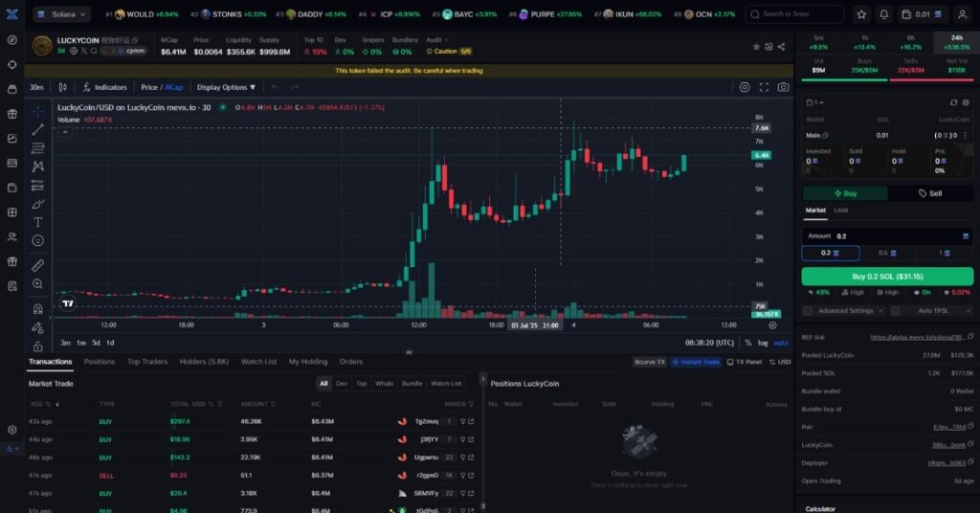Select the long position forecasting tool

pos(38,186)
